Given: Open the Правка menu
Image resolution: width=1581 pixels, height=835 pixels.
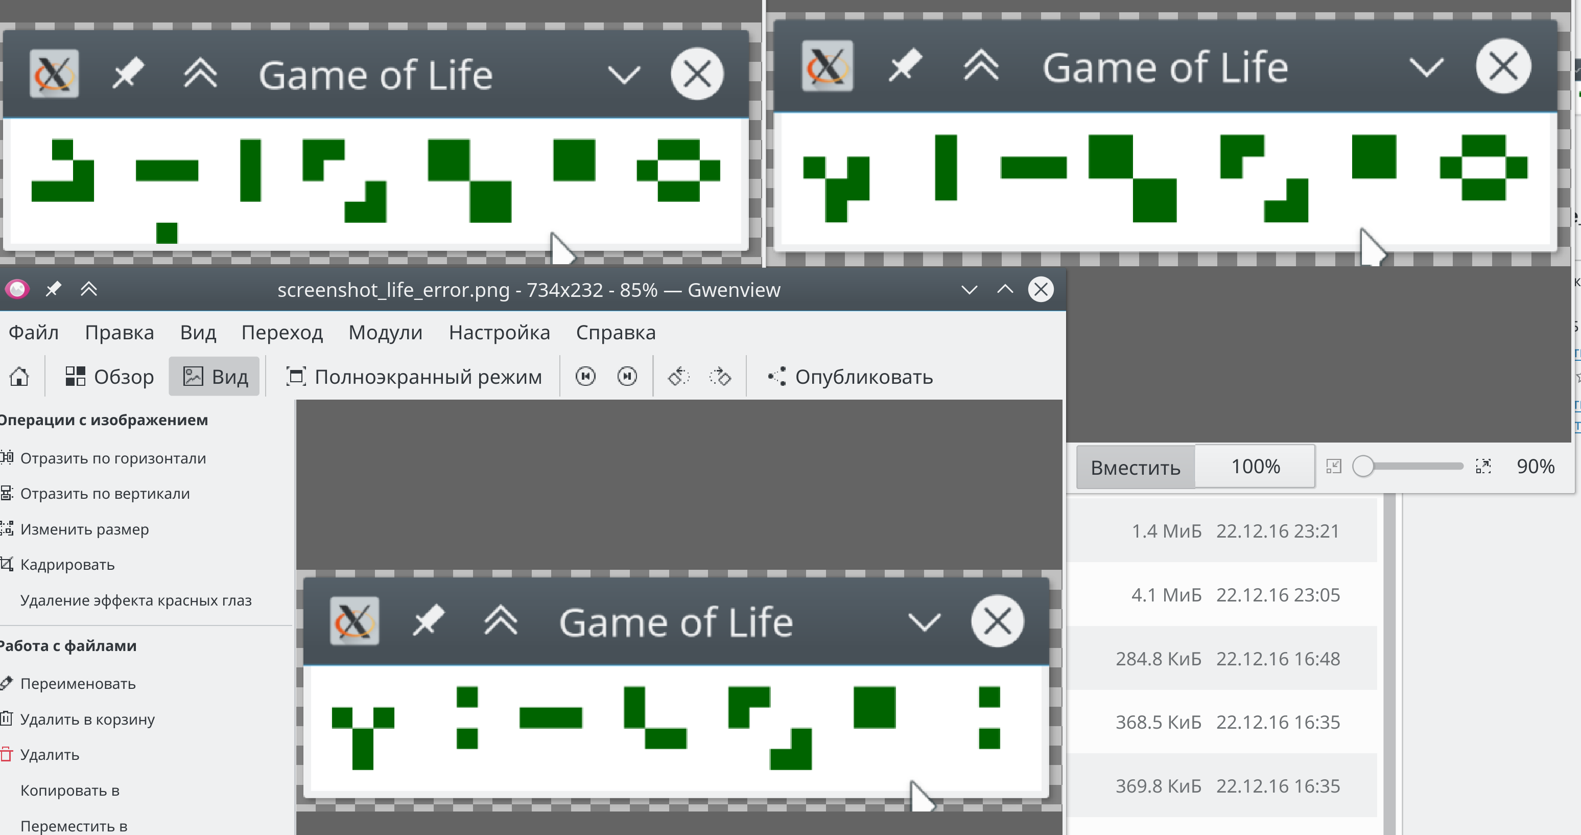Looking at the screenshot, I should tap(119, 332).
